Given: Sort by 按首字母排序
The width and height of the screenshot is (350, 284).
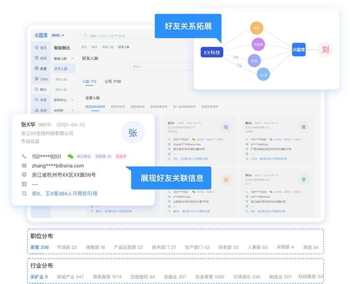Looking at the screenshot, I should [x=210, y=107].
